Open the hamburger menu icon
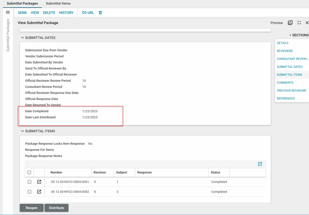This screenshot has width=309, height=215. tap(8, 12)
